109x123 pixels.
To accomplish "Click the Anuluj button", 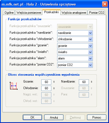I will (x=54, y=117).
